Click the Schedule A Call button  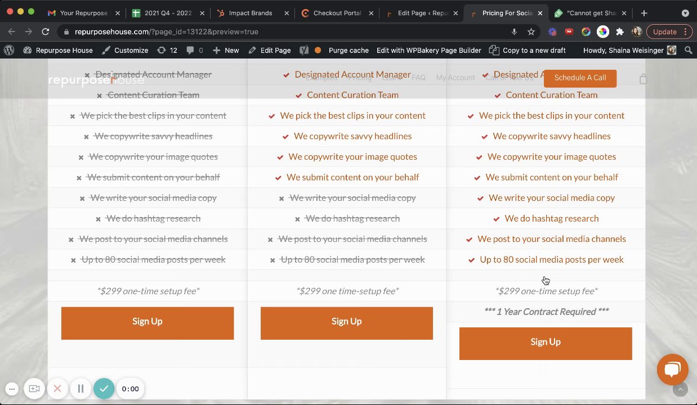point(580,78)
